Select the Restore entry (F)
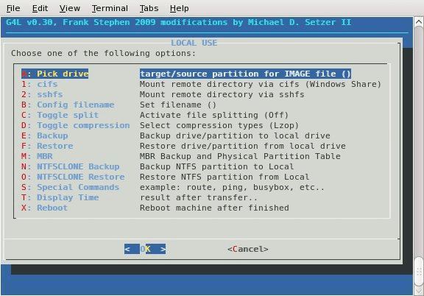Viewport: 424px width, 296px height. (x=47, y=146)
